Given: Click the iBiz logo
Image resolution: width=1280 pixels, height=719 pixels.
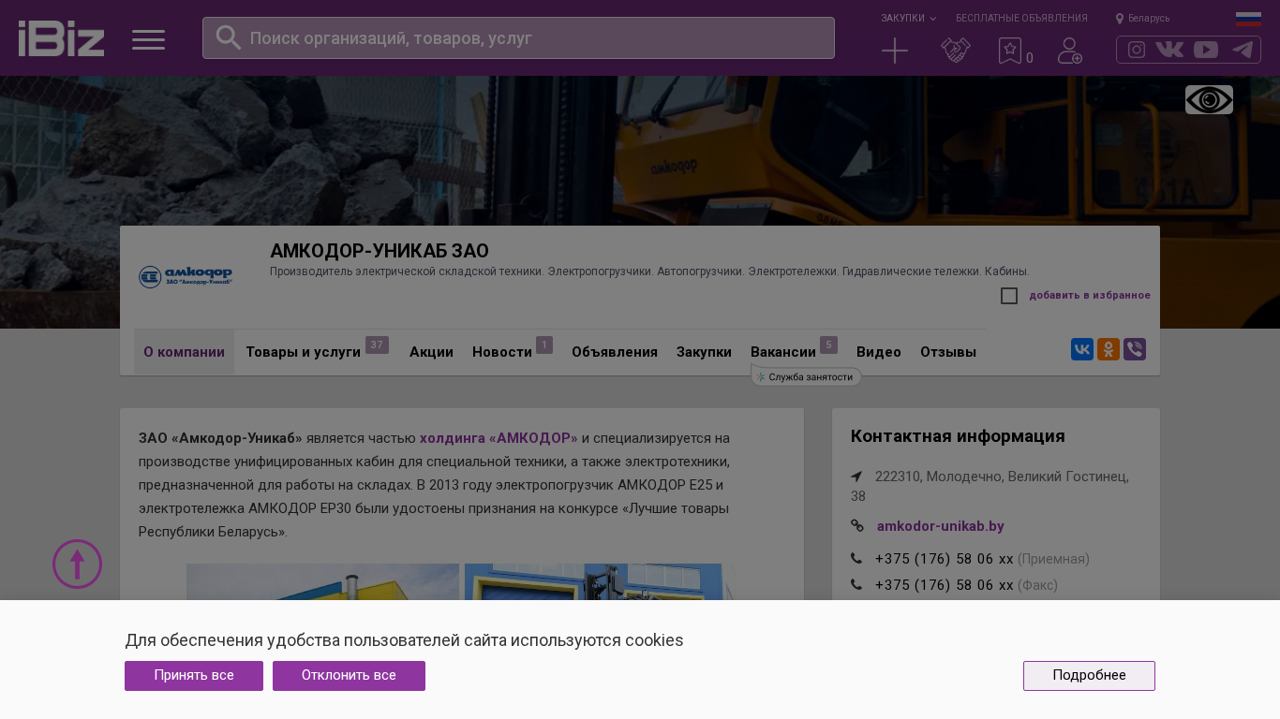Looking at the screenshot, I should coord(61,38).
